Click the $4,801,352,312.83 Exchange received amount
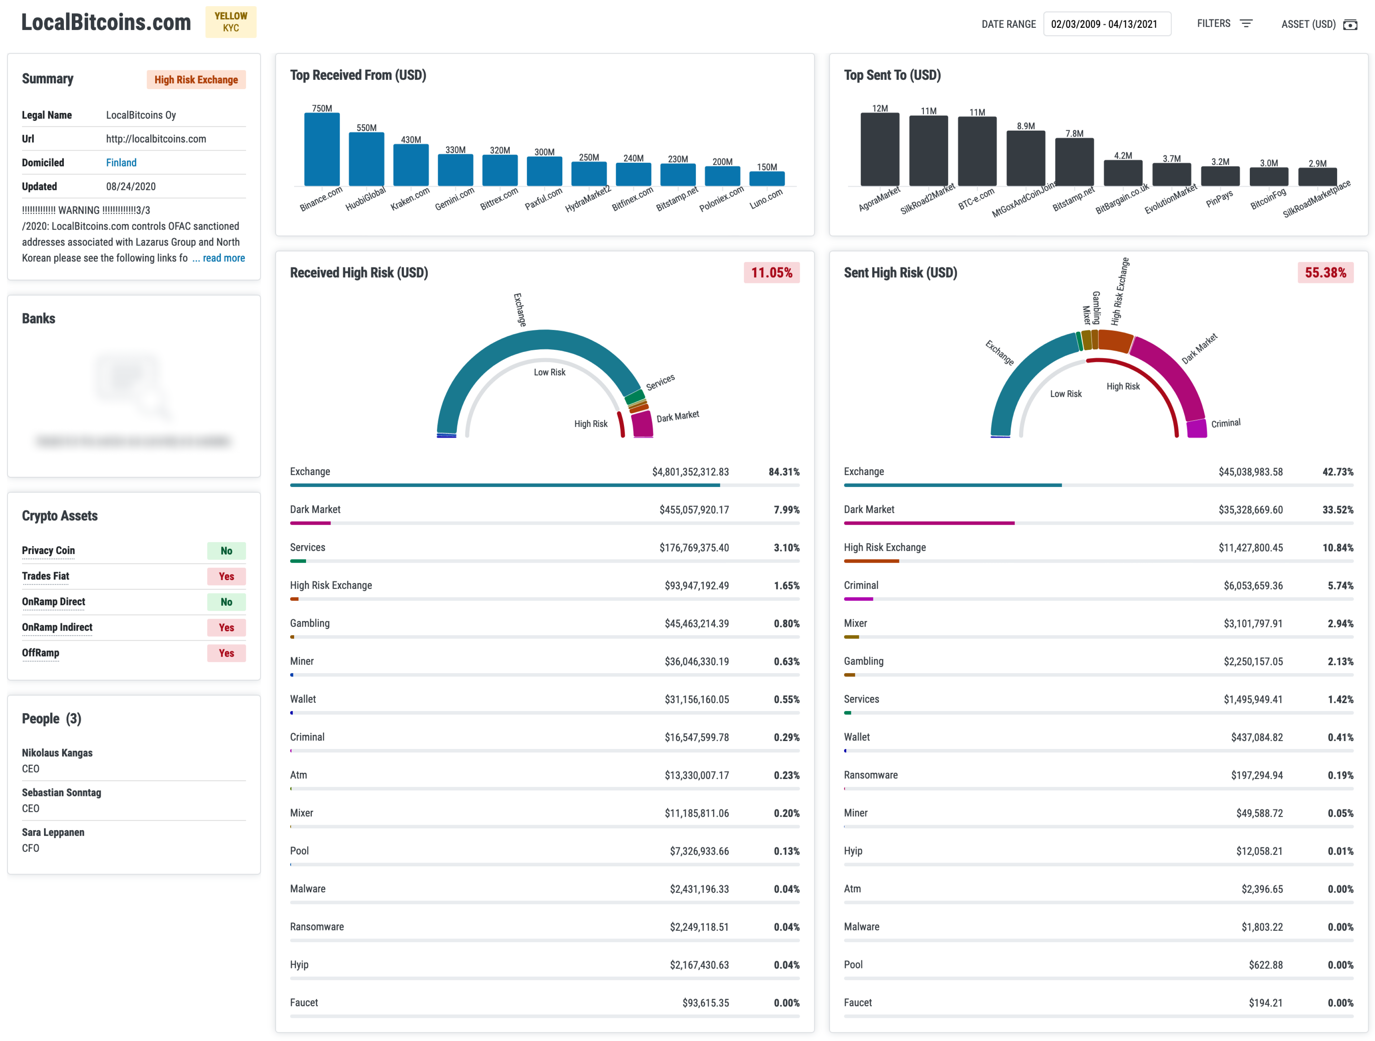Image resolution: width=1375 pixels, height=1041 pixels. [x=690, y=472]
